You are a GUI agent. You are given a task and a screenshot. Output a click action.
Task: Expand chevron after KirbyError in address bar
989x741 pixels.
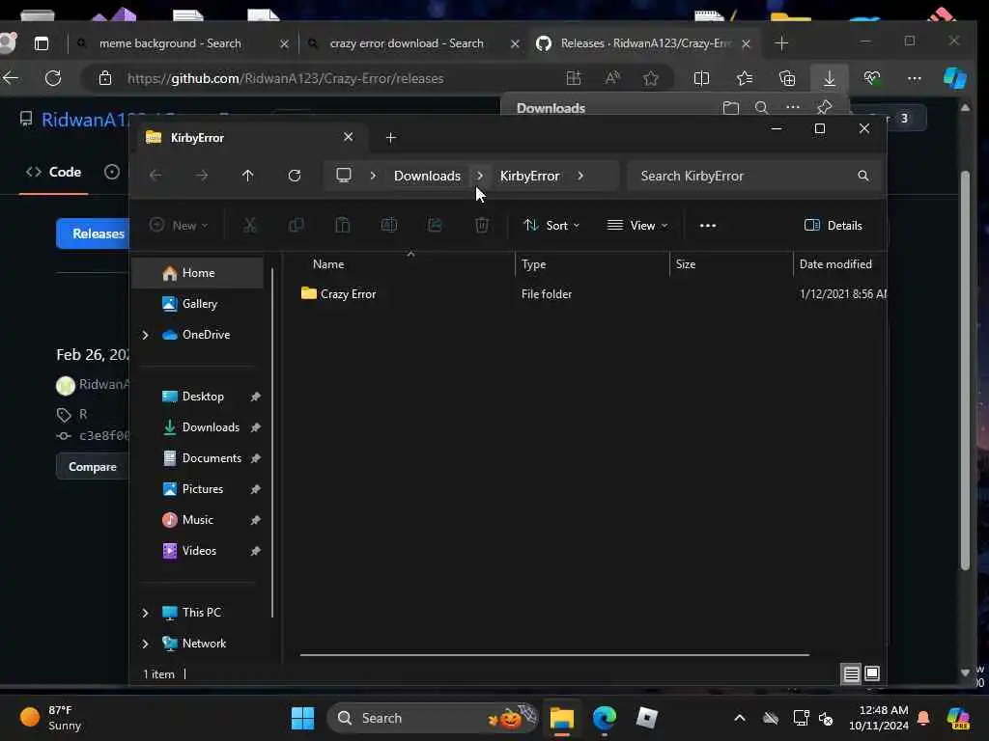[x=580, y=176]
